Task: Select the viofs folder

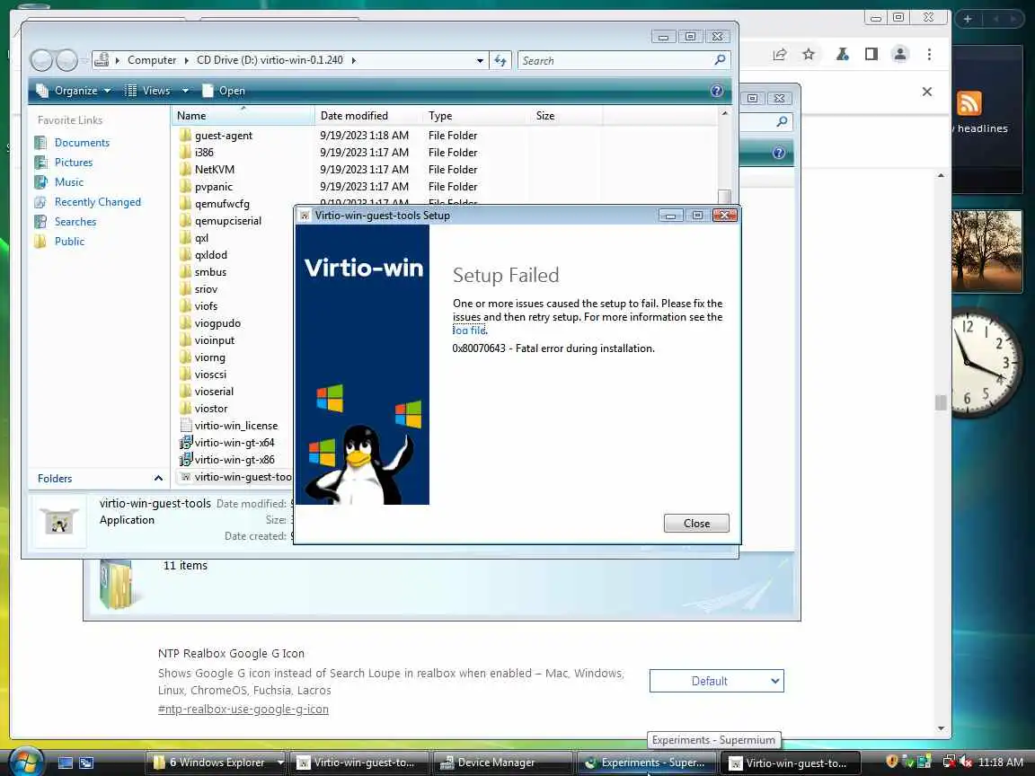Action: (206, 306)
